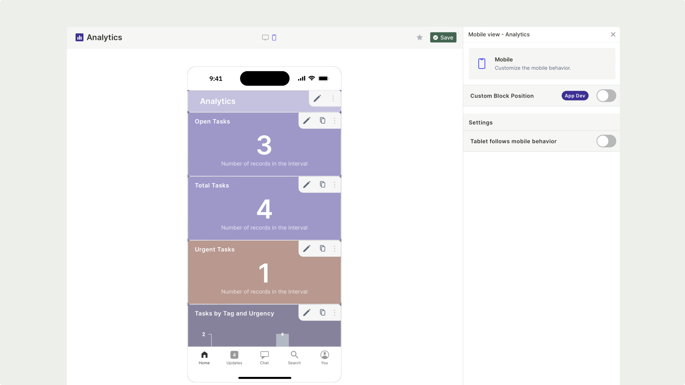Click the 'Total Tasks' block title

click(212, 185)
